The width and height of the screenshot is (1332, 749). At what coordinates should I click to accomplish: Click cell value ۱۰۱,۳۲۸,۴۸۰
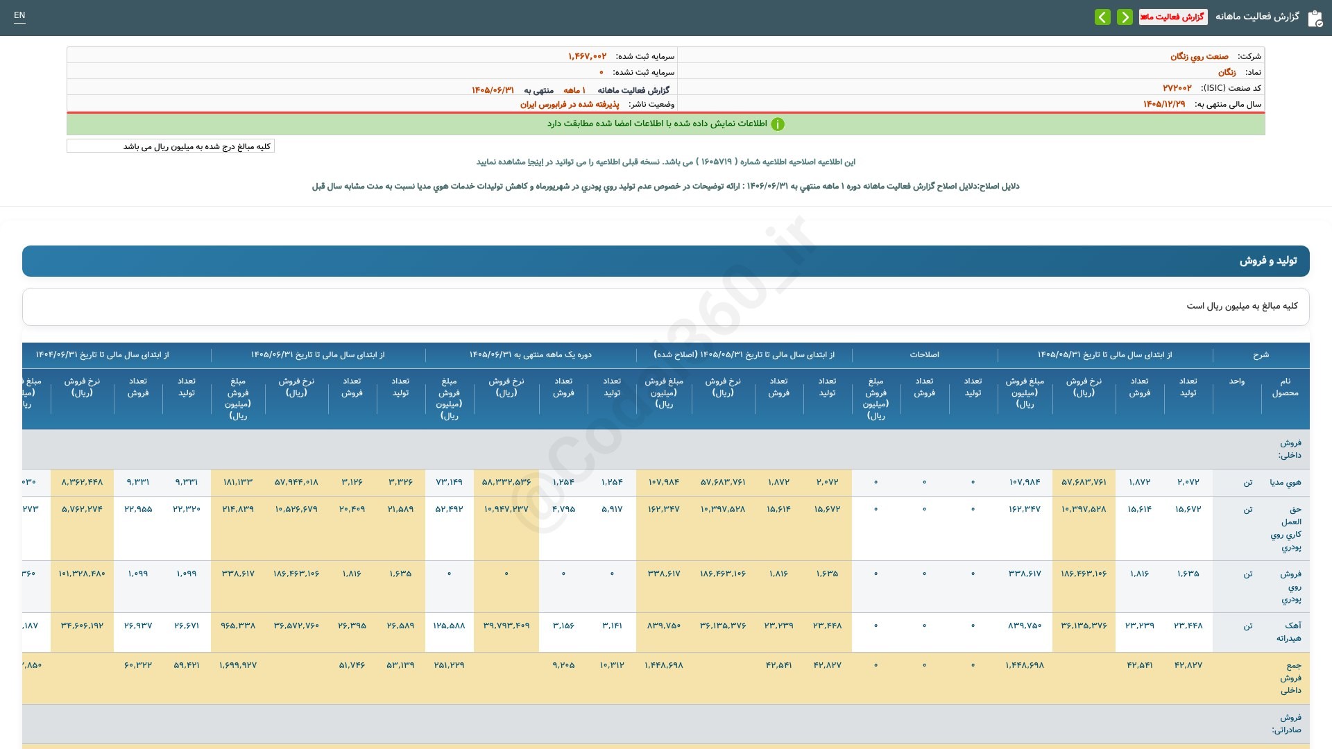coord(82,574)
